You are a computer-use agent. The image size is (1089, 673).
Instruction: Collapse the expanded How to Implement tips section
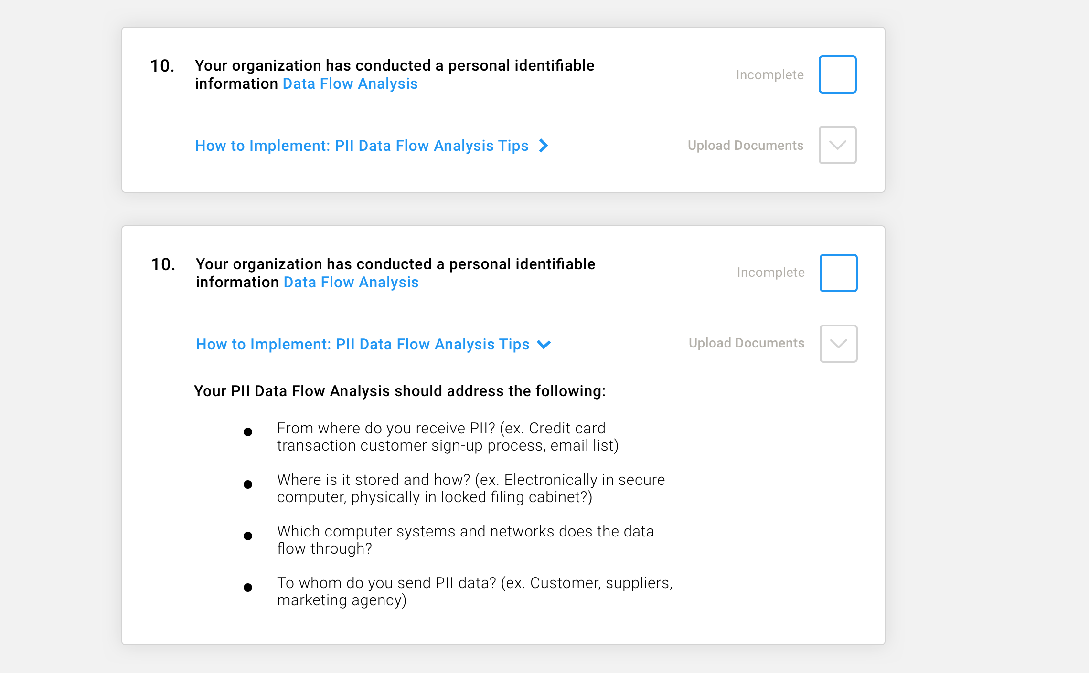tap(363, 344)
